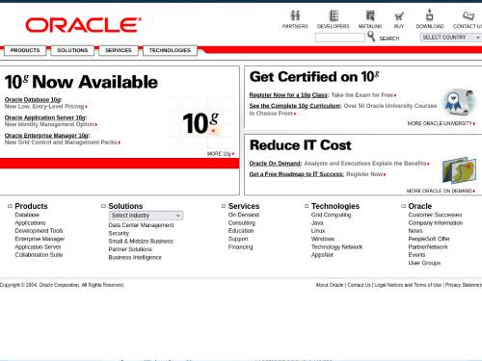The width and height of the screenshot is (482, 361).
Task: Click the square bullet beside Products heading
Action: (x=10, y=206)
